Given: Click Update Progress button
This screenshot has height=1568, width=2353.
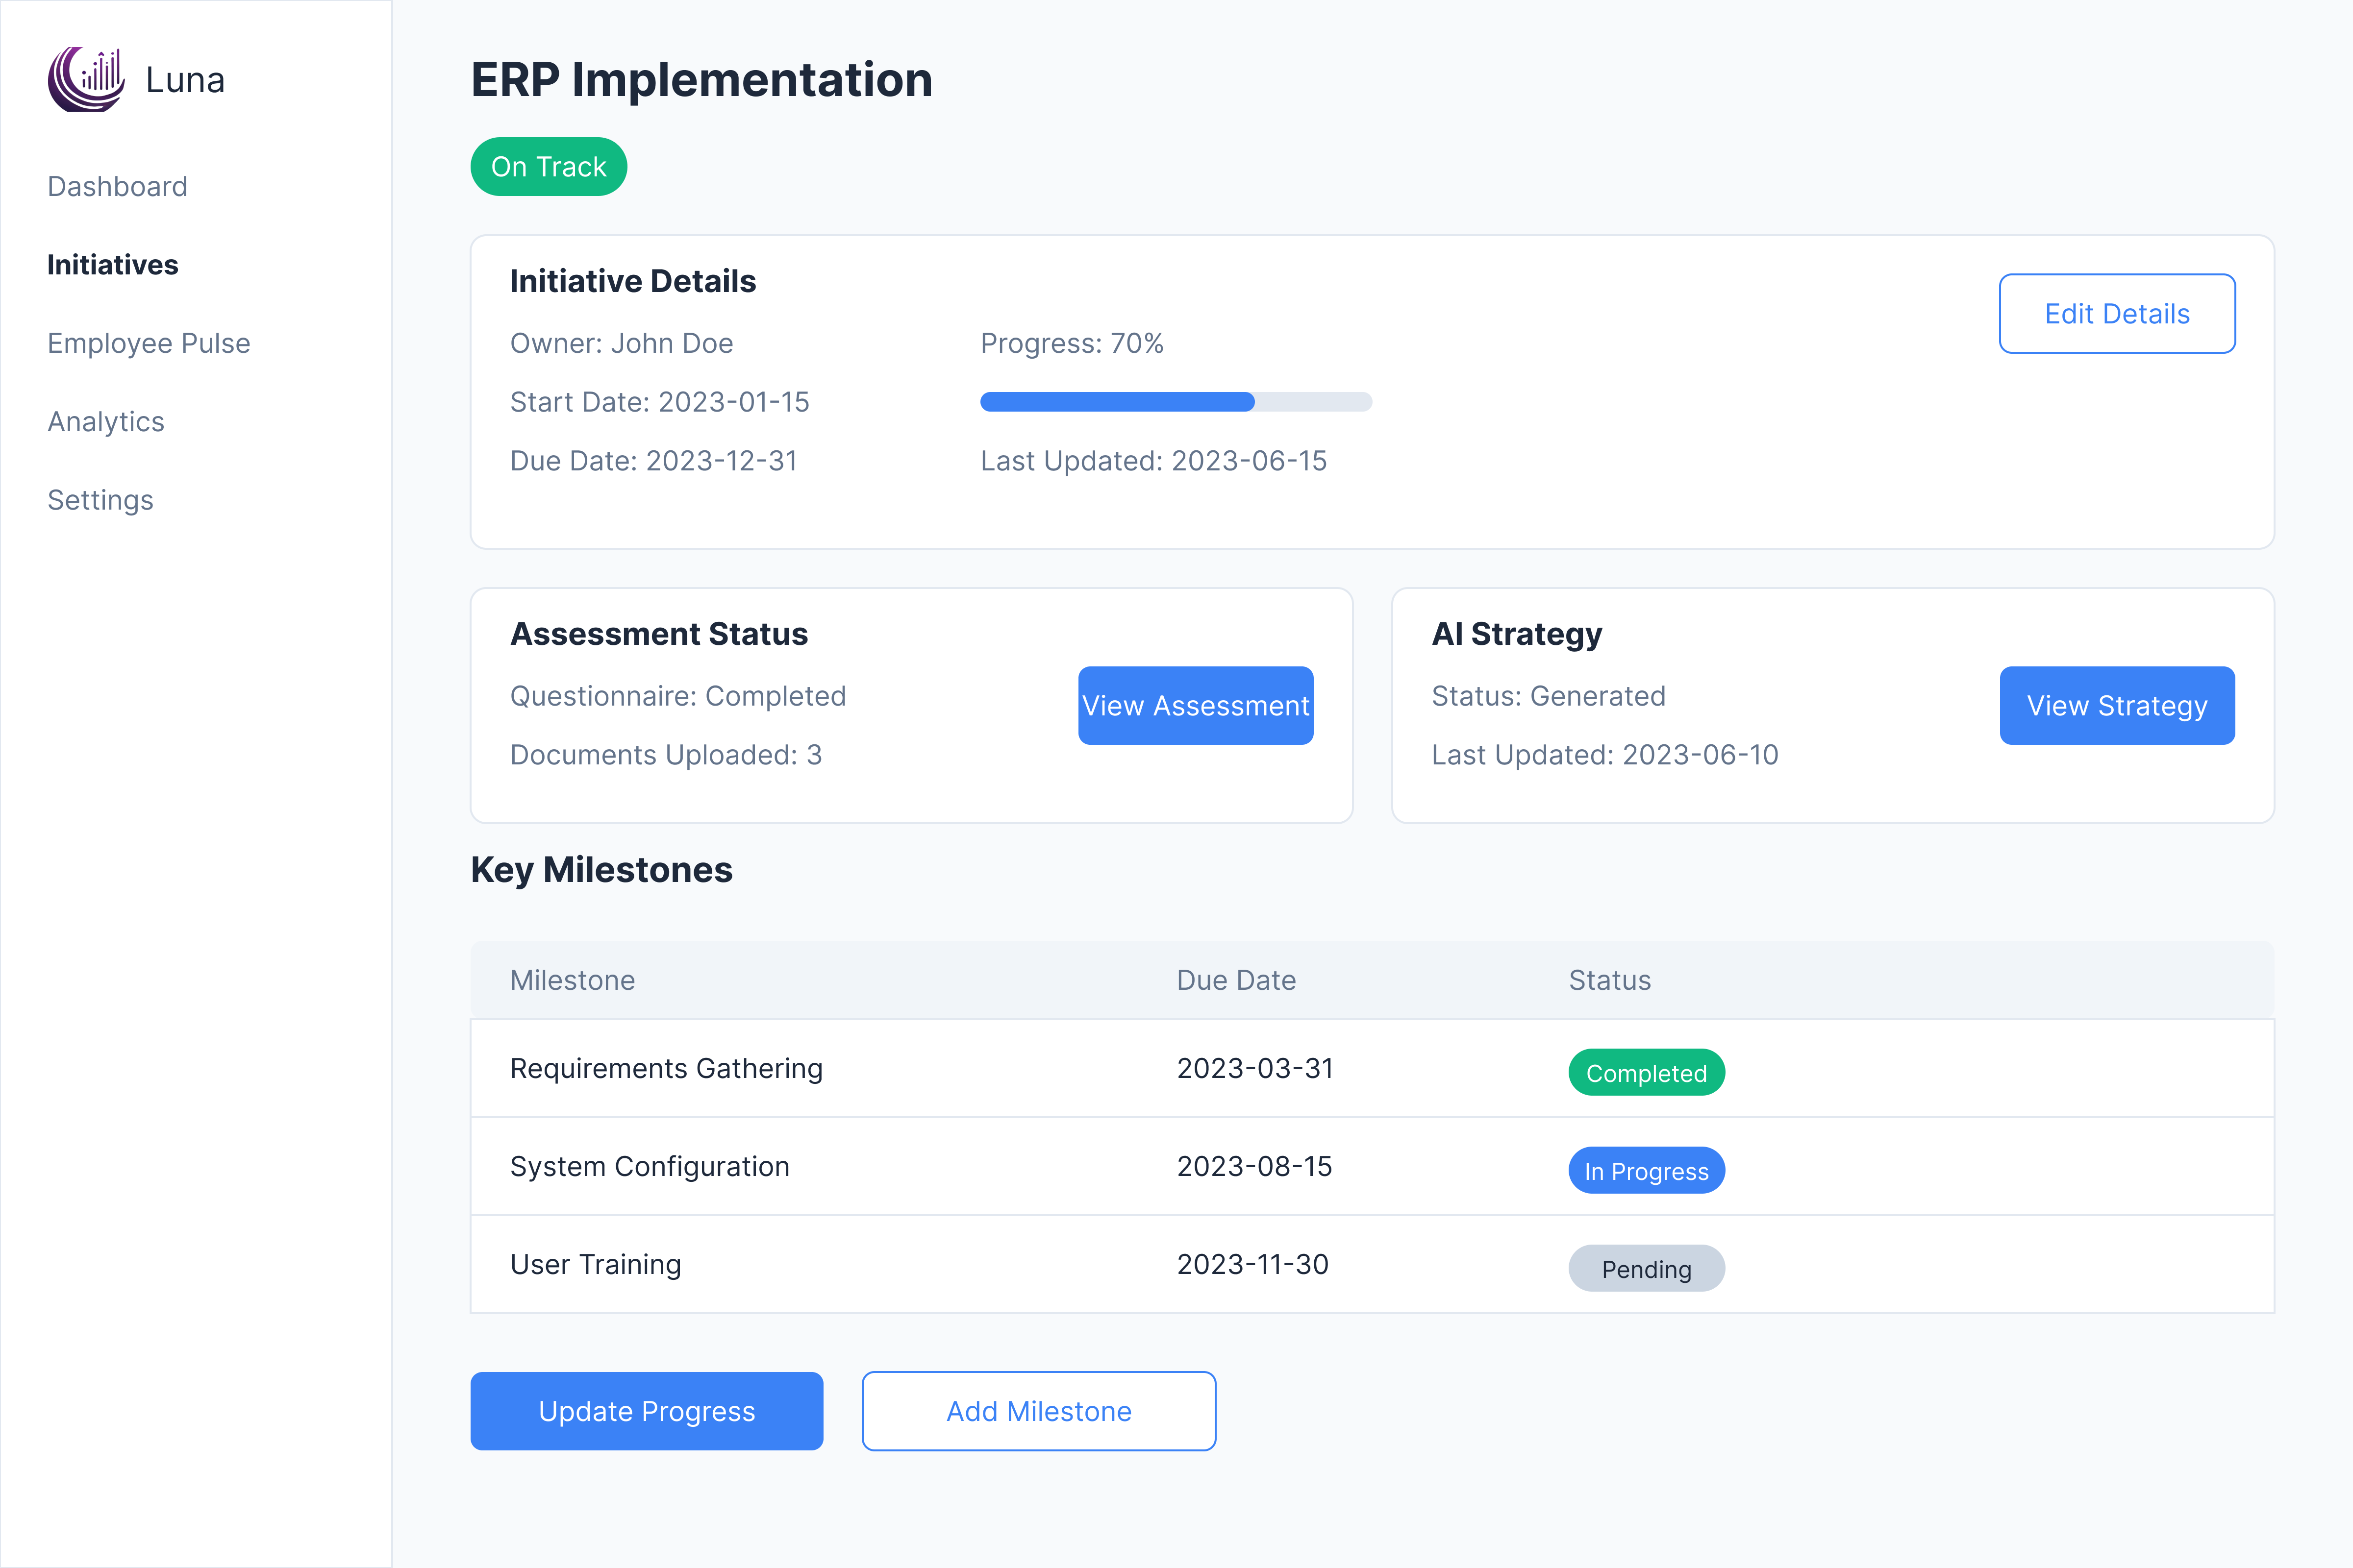Looking at the screenshot, I should pos(646,1411).
